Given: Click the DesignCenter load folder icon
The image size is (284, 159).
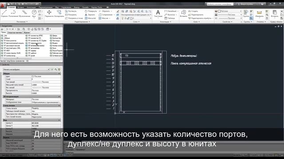Looking at the screenshot, I should (x=2, y=29).
